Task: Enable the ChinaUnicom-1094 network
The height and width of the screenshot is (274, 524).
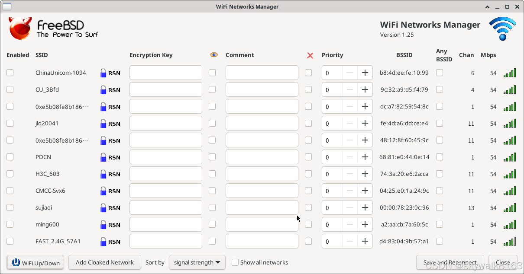Action: point(10,73)
